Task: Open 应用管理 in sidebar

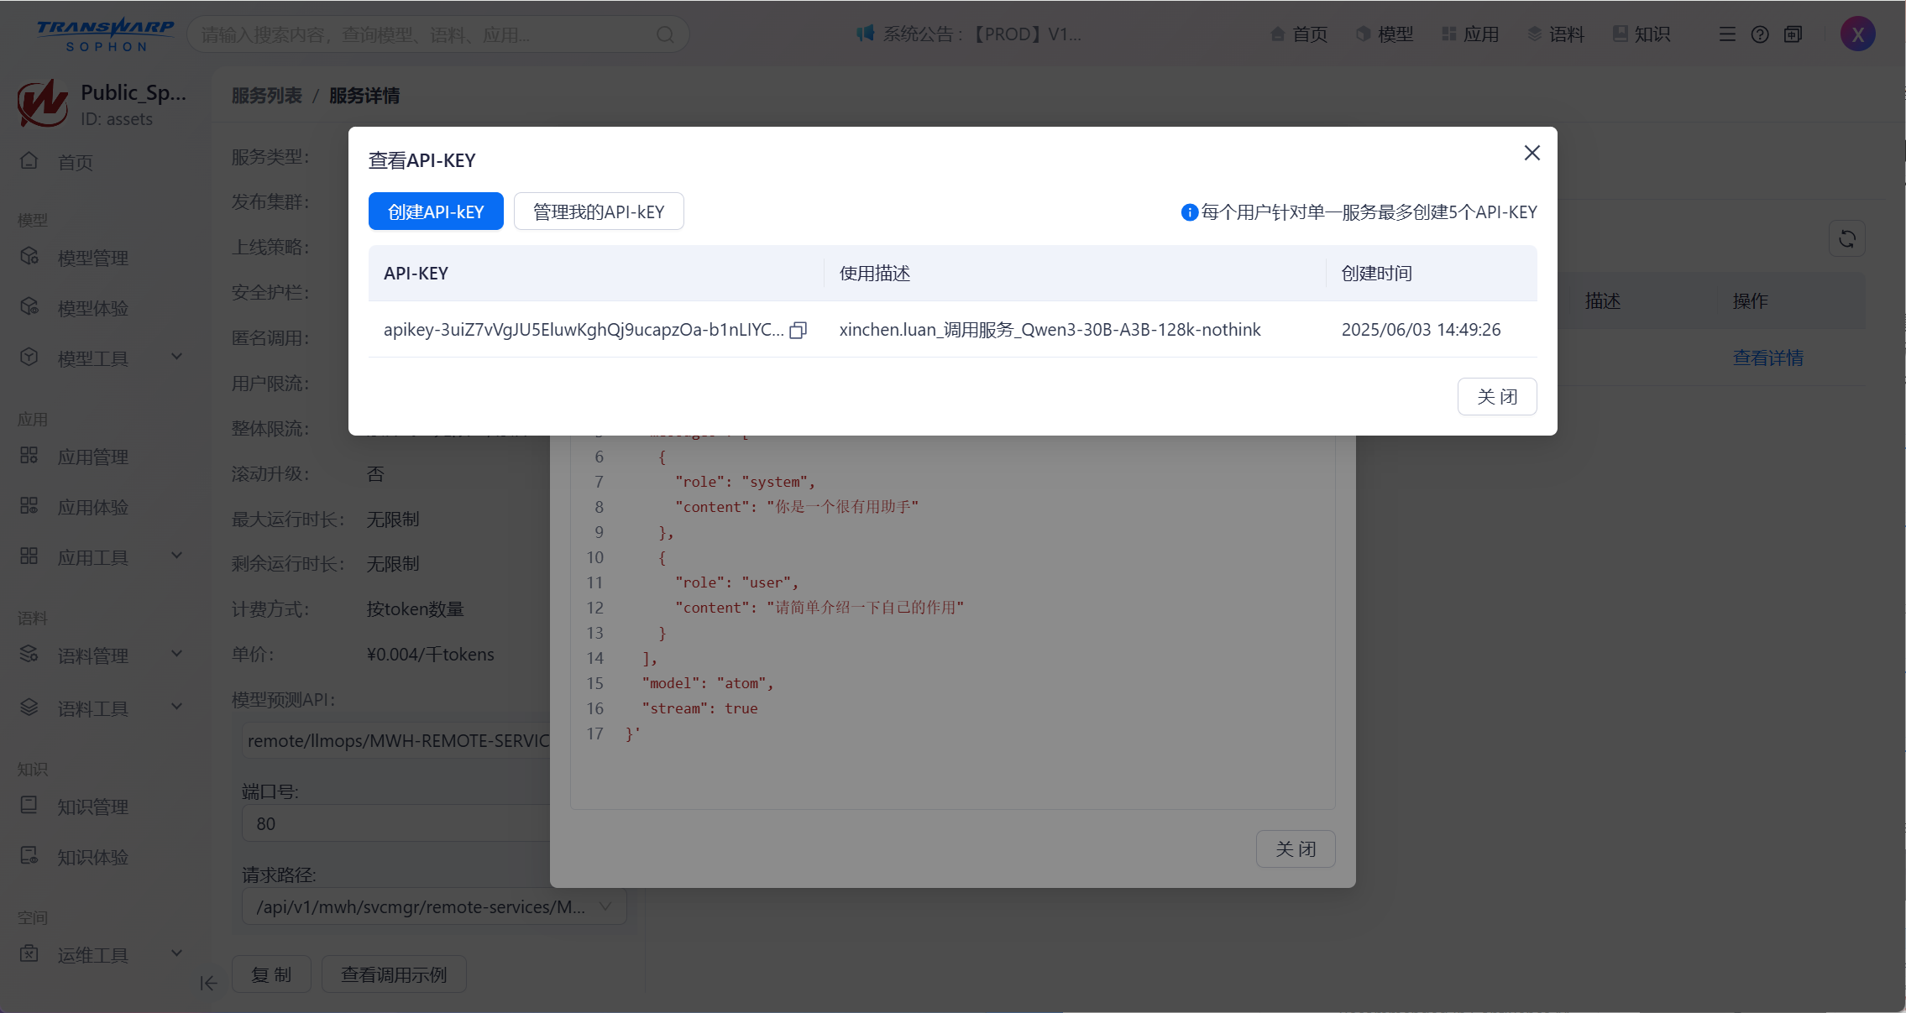Action: [x=92, y=457]
